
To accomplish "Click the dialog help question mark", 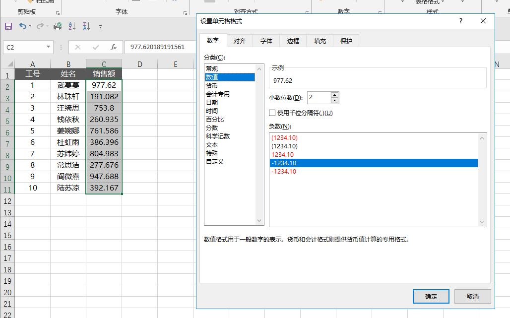I will [461, 21].
